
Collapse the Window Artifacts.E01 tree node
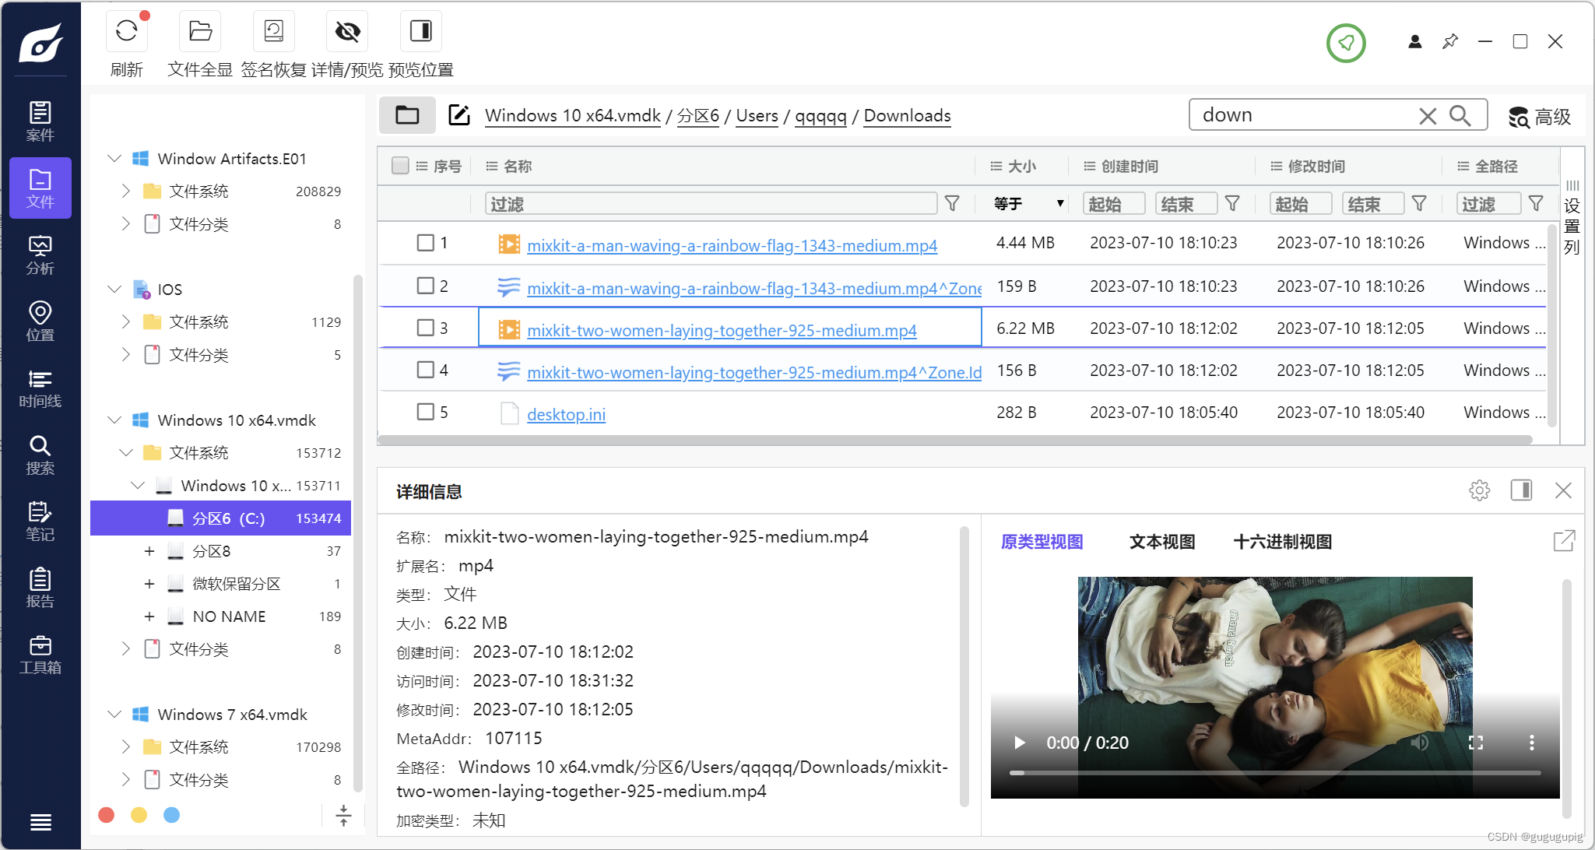pyautogui.click(x=114, y=159)
